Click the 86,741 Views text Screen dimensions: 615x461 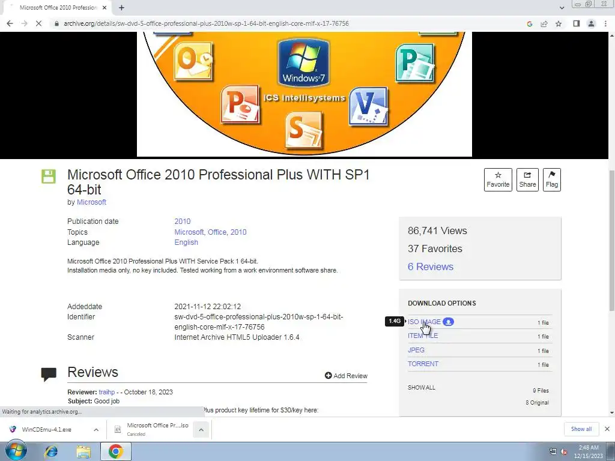click(437, 230)
